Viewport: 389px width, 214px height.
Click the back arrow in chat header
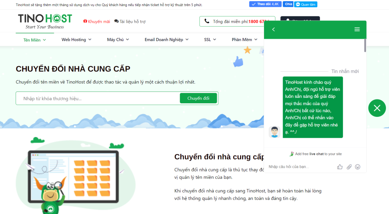[x=274, y=30]
